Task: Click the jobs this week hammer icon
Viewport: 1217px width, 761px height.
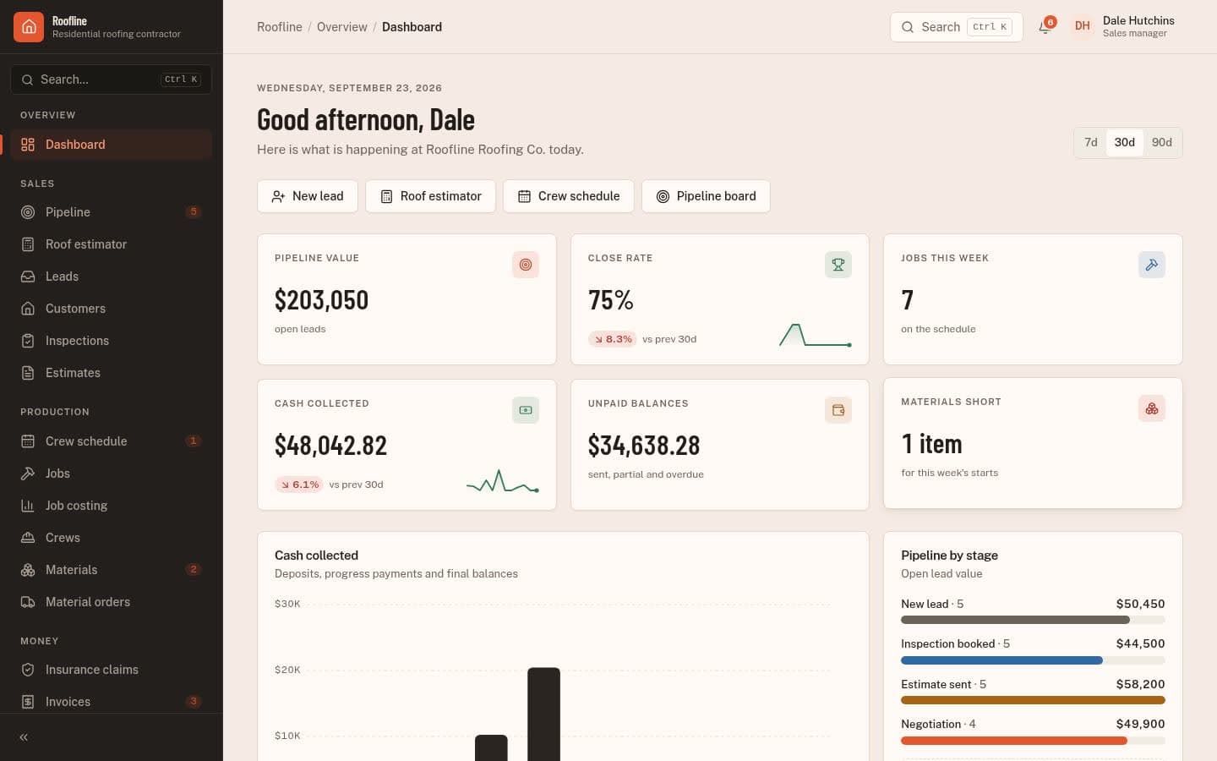Action: [x=1152, y=265]
